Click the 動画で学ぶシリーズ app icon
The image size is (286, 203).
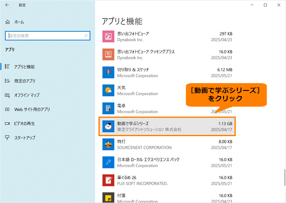coord(108,126)
